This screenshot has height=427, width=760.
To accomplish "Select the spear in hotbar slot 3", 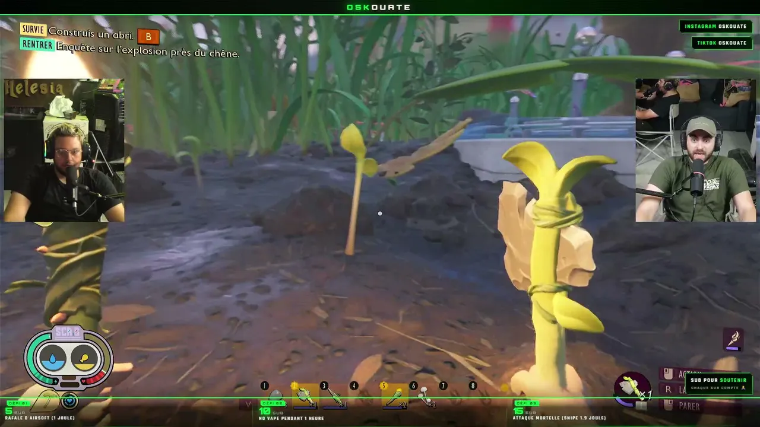I will coord(334,396).
